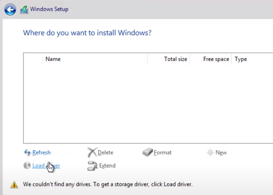Sort by the Total size column header
Screen dimensions: 273x195
pyautogui.click(x=168, y=59)
